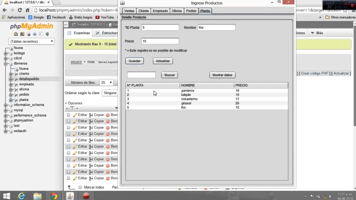Open the Estructura tab in phpMyAdmin

pyautogui.click(x=107, y=33)
